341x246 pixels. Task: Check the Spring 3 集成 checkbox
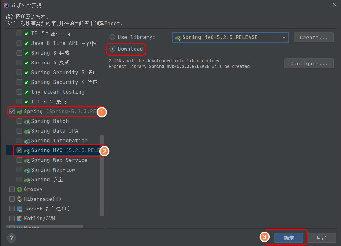coord(19,53)
